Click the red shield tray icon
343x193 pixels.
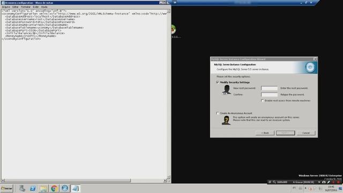tap(310, 189)
